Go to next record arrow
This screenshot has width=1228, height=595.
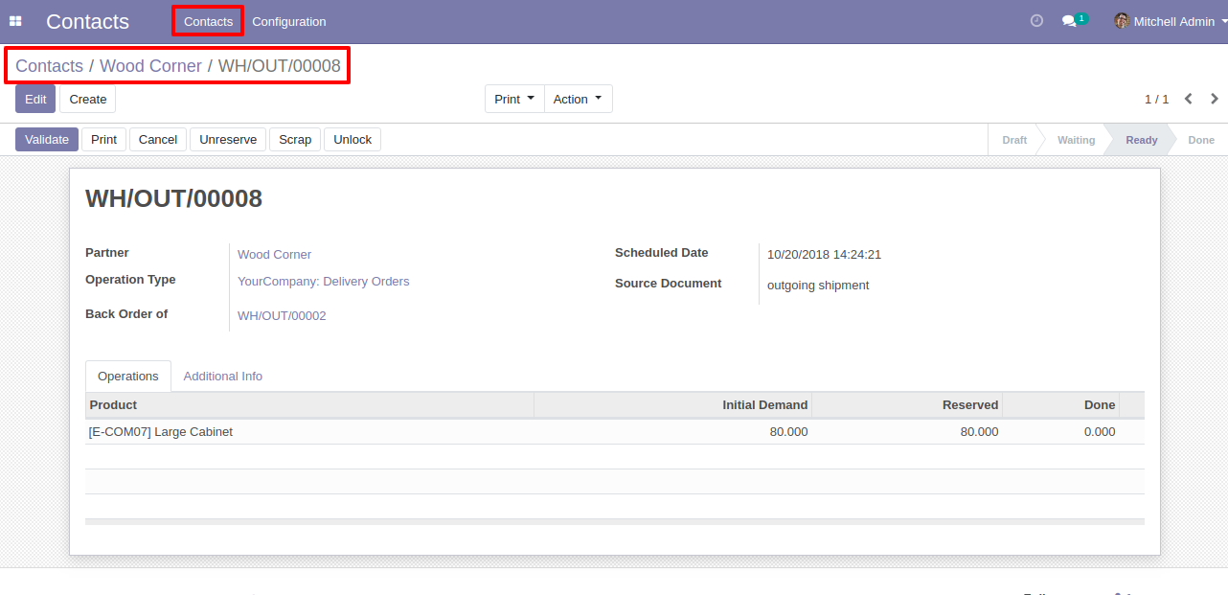pos(1215,99)
